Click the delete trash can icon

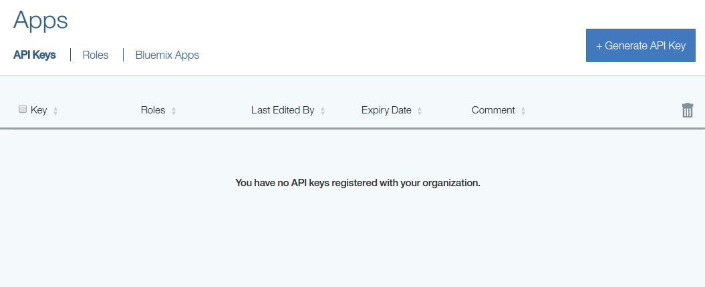click(687, 111)
